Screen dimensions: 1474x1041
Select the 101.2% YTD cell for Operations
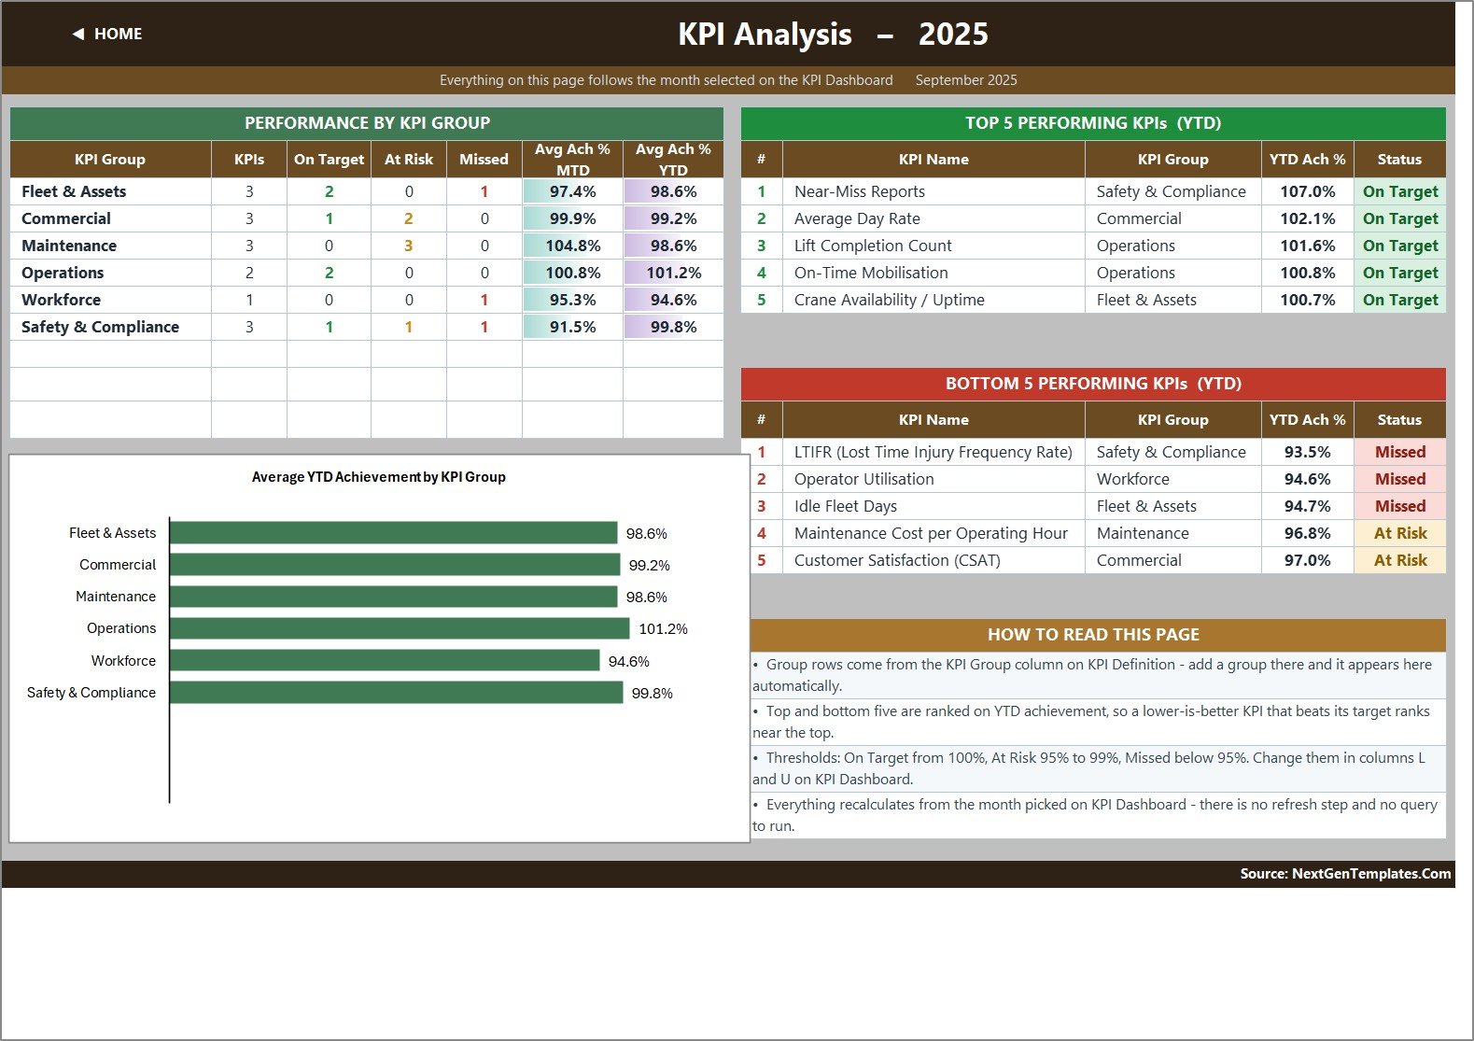point(673,273)
